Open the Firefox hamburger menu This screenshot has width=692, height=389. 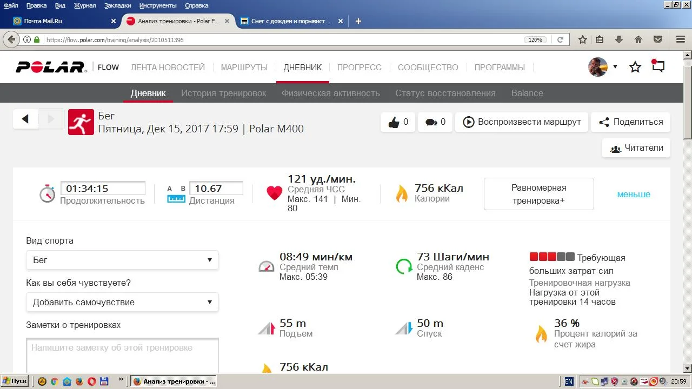[x=681, y=39]
